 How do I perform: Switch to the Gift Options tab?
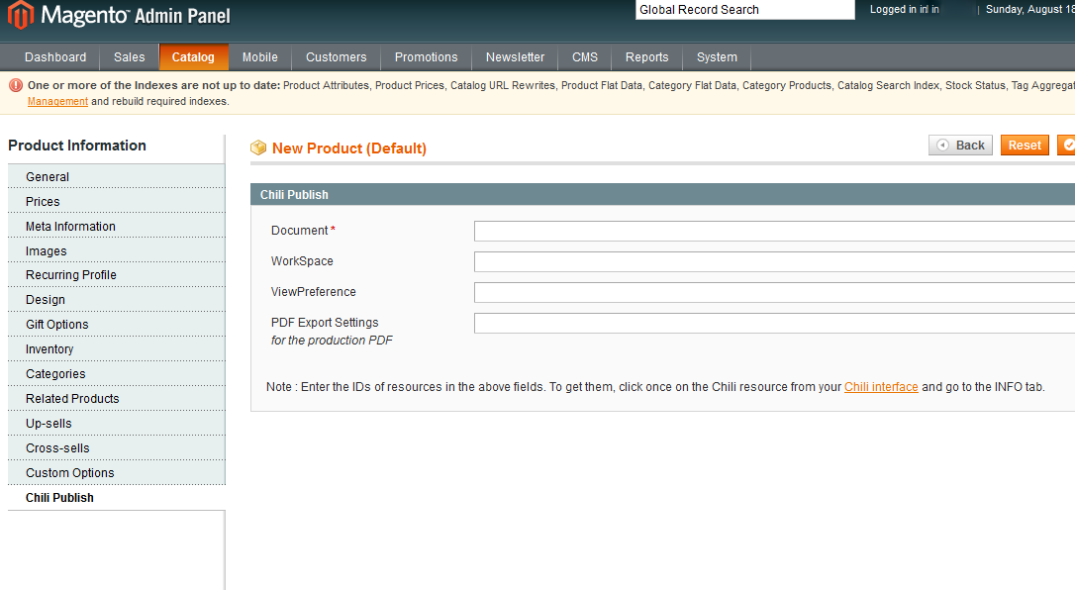117,324
